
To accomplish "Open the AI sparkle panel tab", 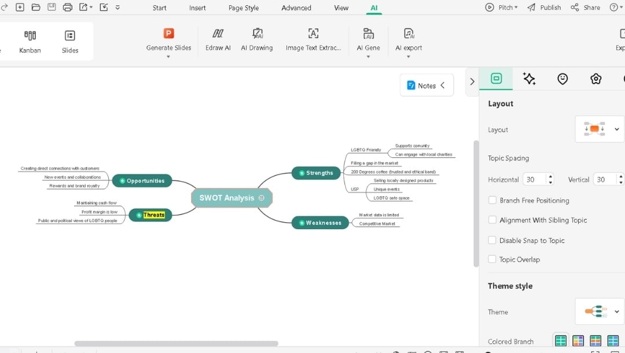I will 530,79.
